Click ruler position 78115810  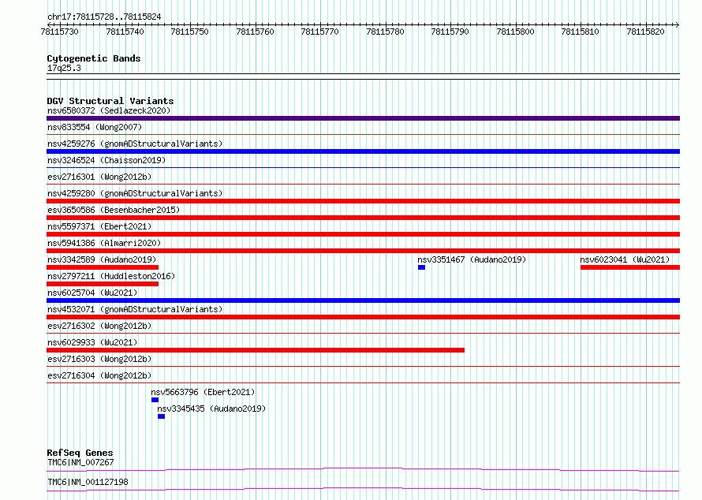coord(581,32)
